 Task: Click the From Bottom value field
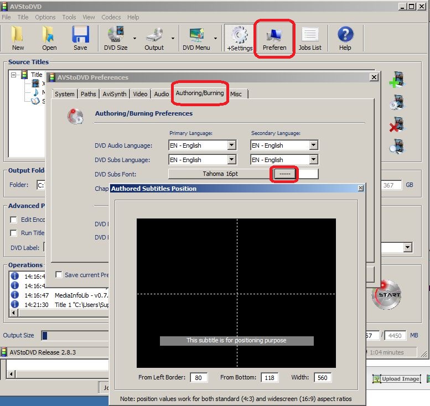[x=270, y=377]
